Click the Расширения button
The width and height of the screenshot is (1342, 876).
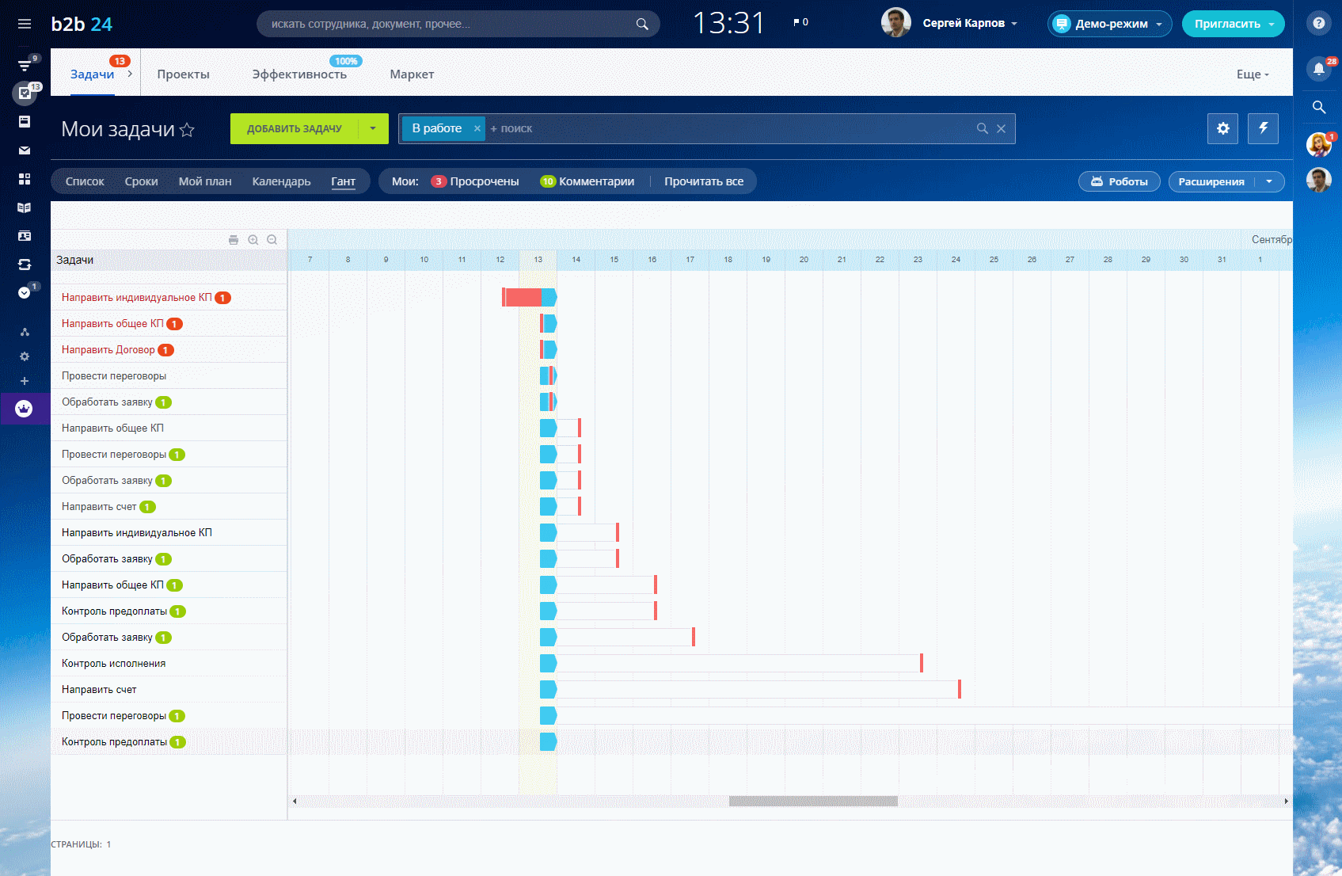point(1211,181)
